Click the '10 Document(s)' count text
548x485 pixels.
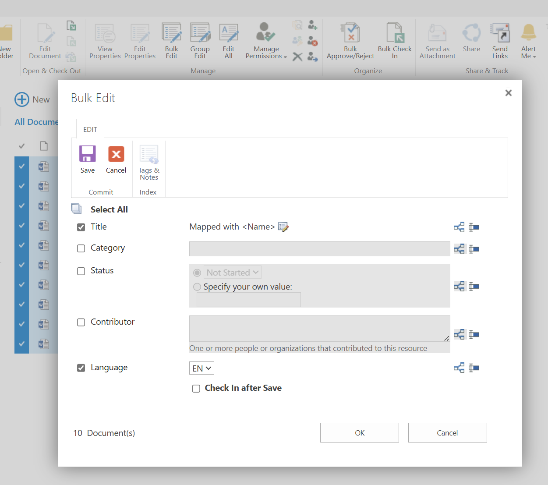(x=104, y=433)
